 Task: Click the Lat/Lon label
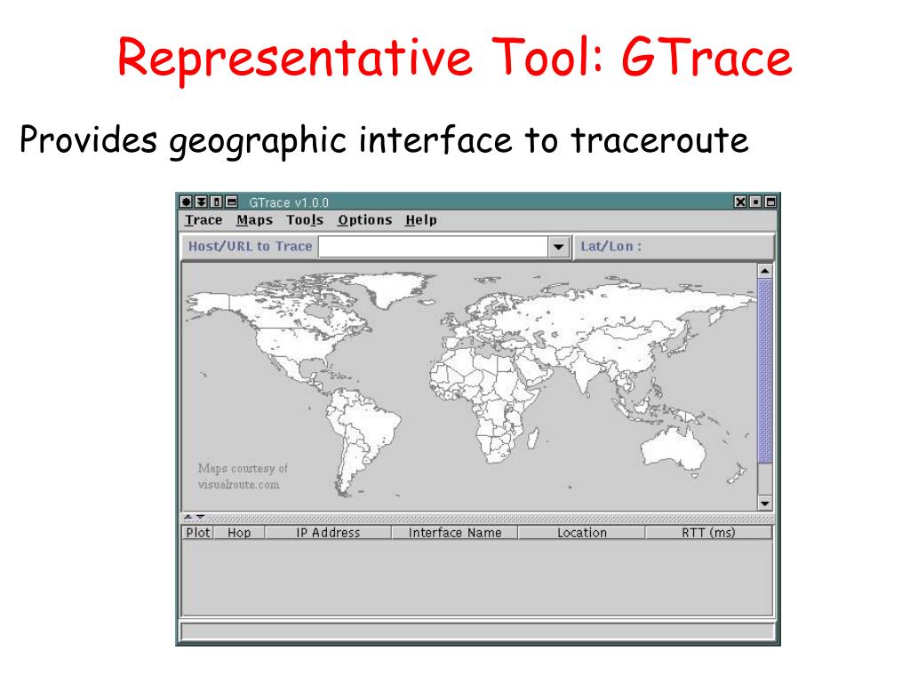[x=611, y=247]
